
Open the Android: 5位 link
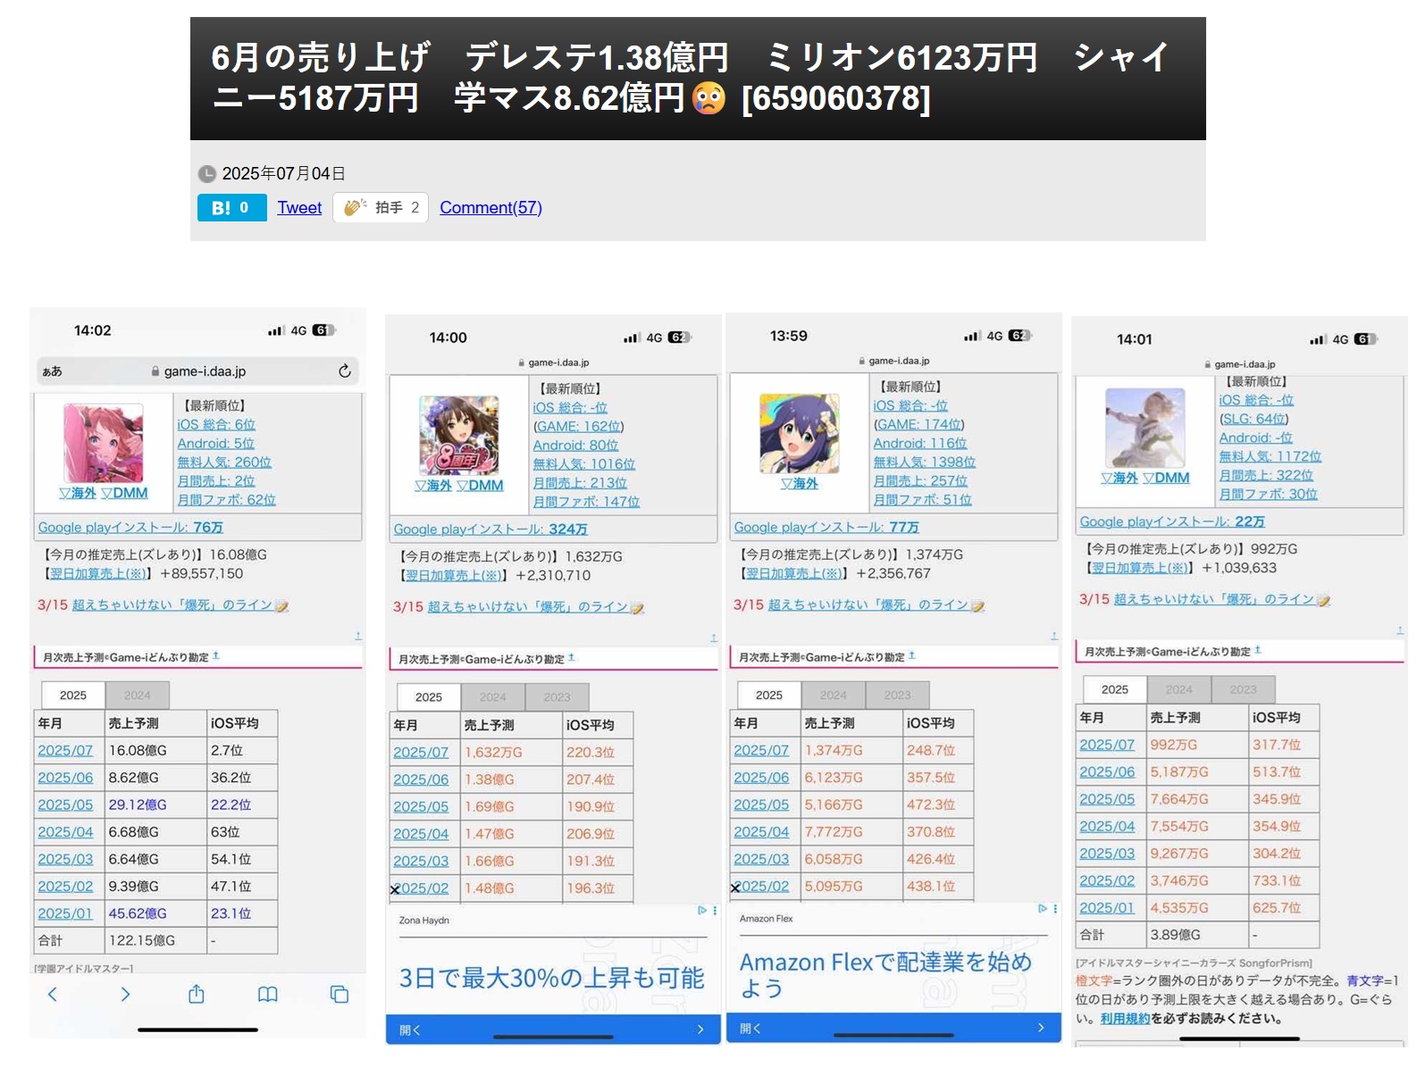[215, 443]
